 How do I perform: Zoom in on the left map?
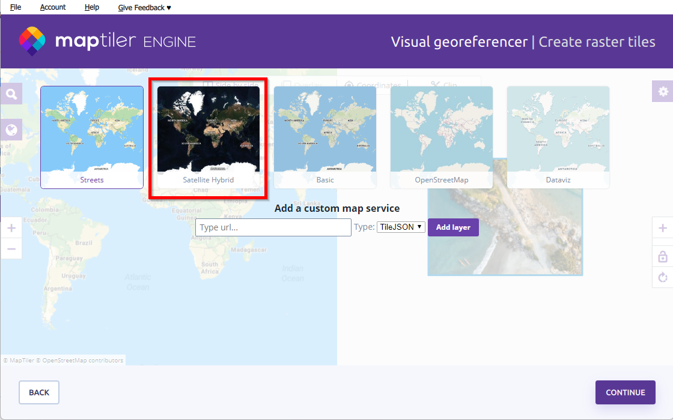click(x=11, y=228)
